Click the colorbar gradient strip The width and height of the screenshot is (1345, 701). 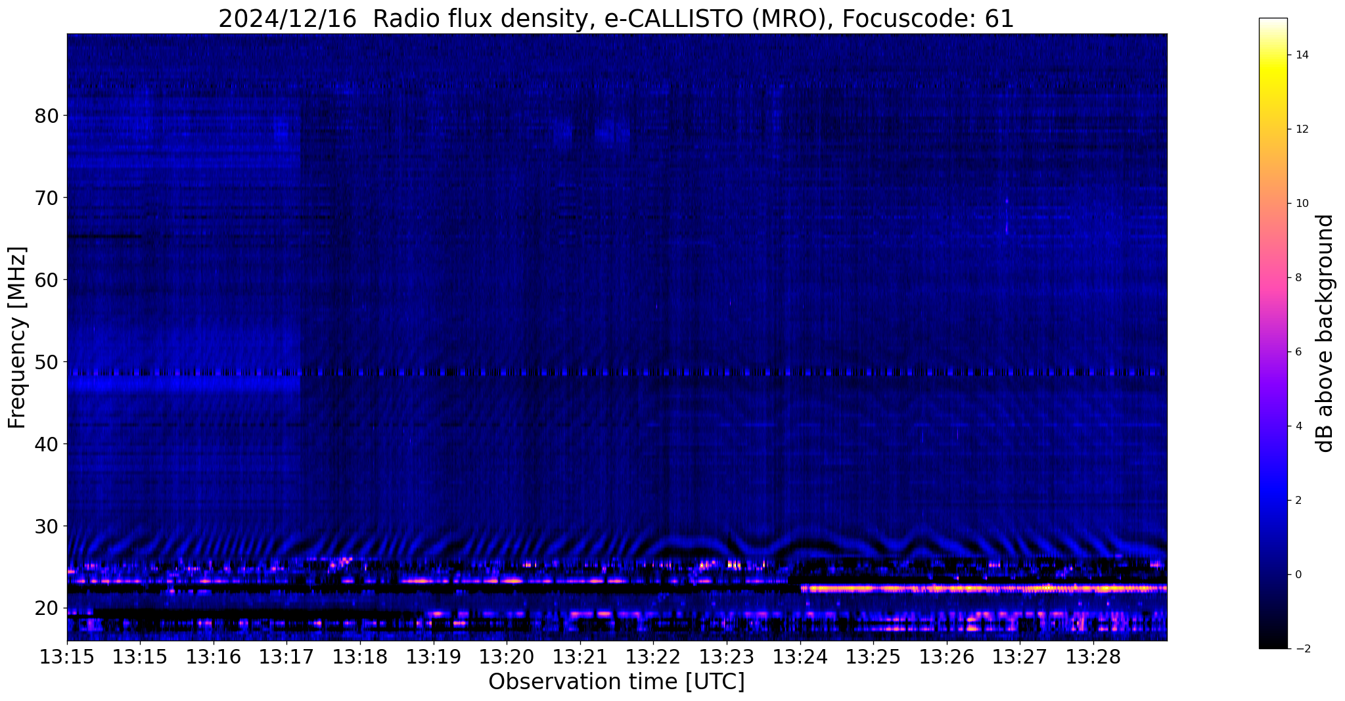[x=1273, y=333]
